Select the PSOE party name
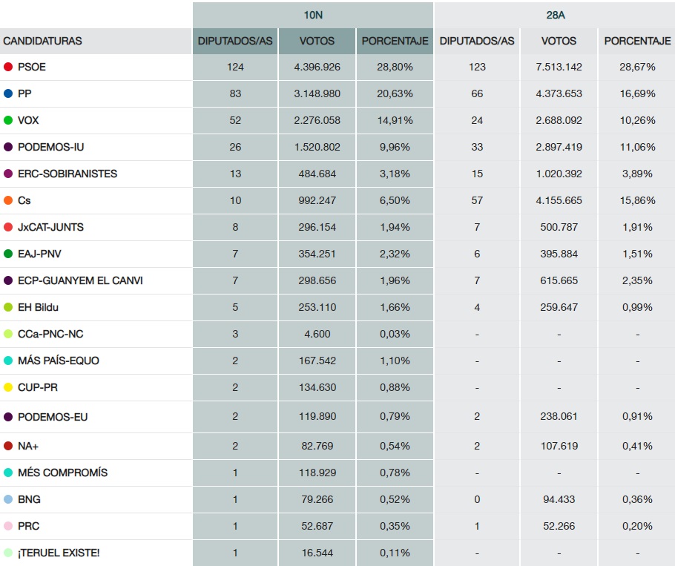675x566 pixels. [32, 67]
